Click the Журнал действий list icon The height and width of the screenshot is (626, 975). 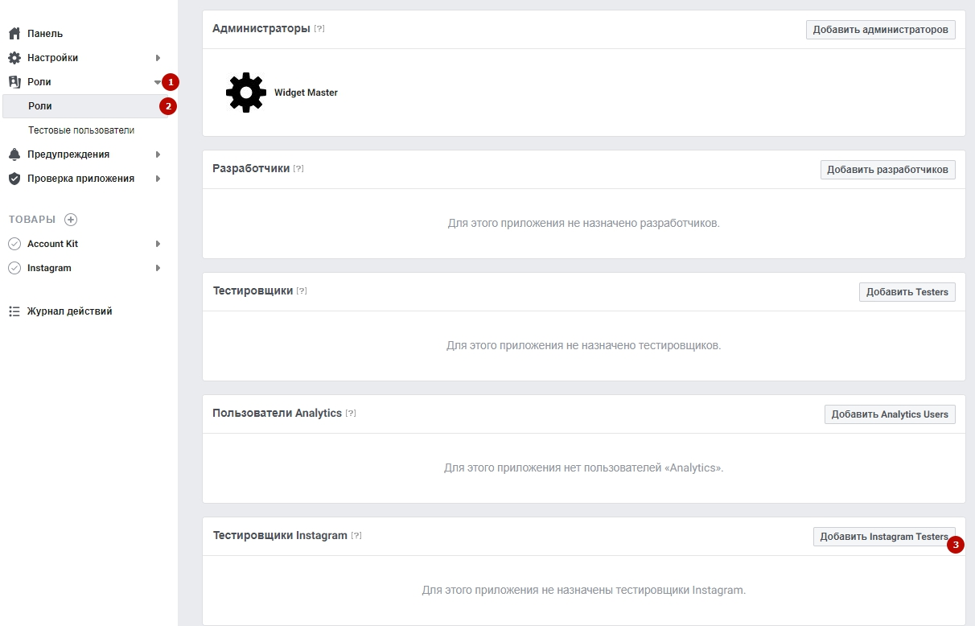14,311
